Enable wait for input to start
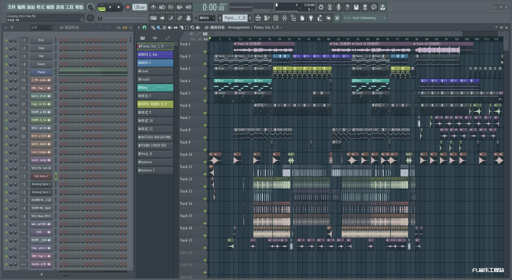 [162, 7]
